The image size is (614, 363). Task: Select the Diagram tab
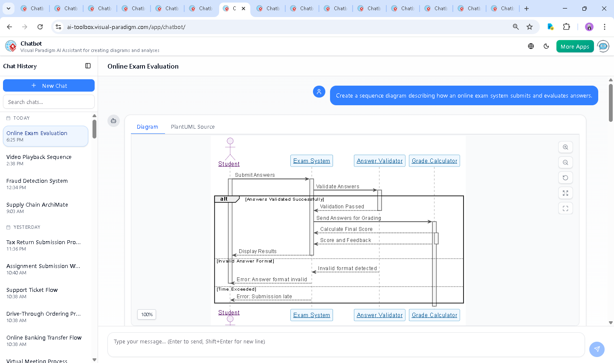click(x=148, y=127)
